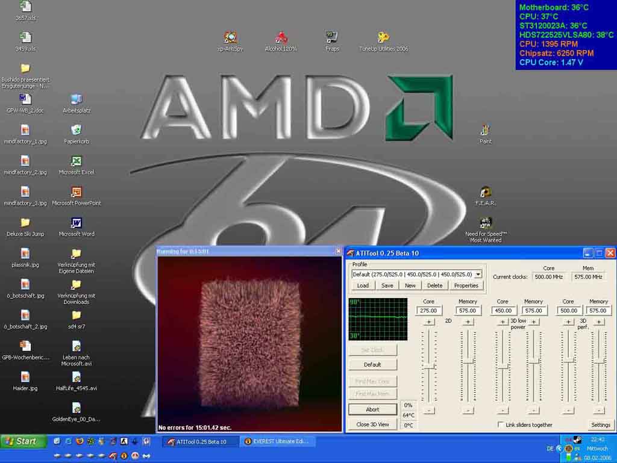Select the Microsoft Excel shortcut
Screen dimensions: 617x463
[x=77, y=161]
